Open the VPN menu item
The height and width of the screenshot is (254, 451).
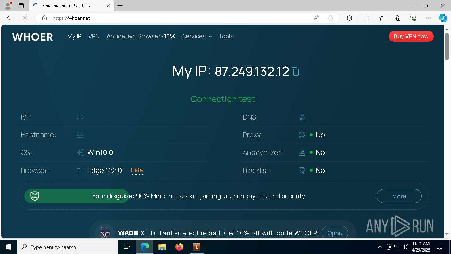click(x=94, y=36)
